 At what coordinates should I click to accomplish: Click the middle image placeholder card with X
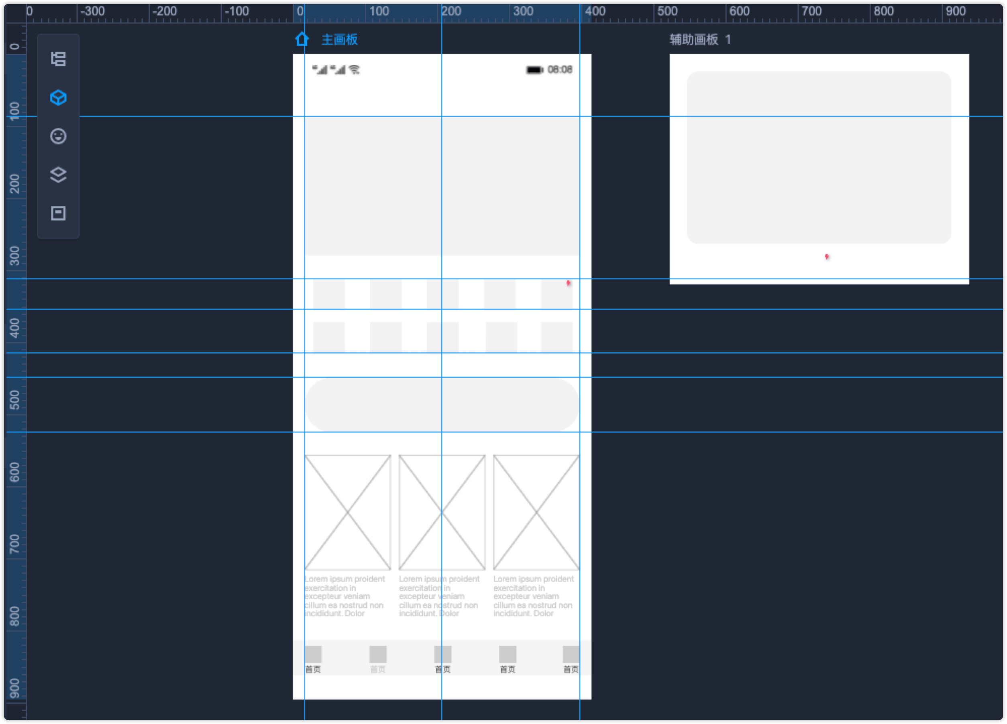pos(442,513)
